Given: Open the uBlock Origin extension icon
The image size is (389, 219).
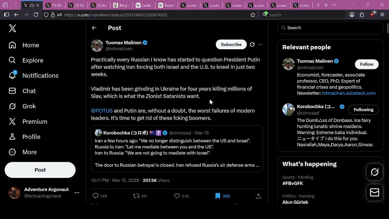Looking at the screenshot, I should (372, 14).
